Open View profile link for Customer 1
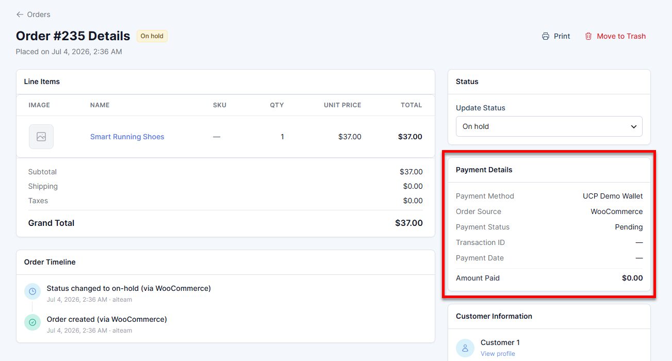 [x=498, y=353]
